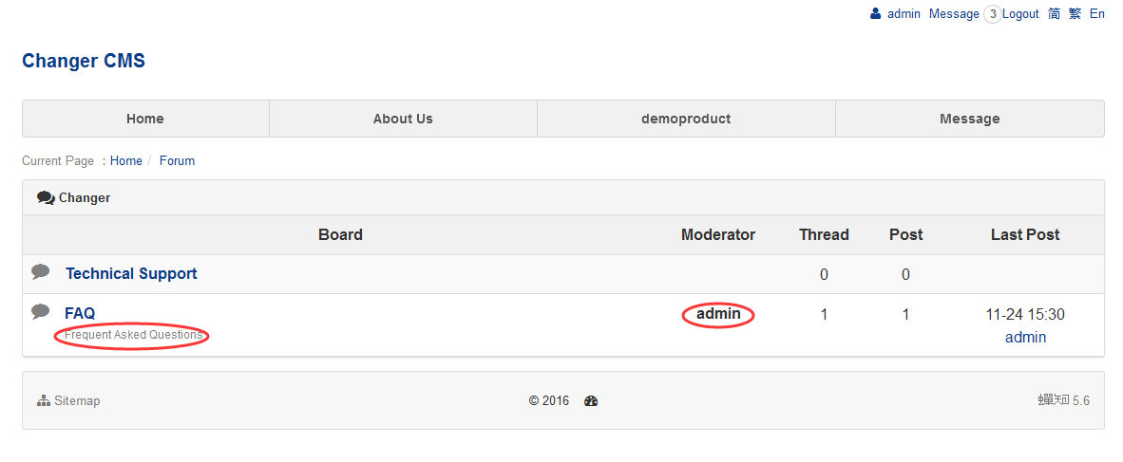Click the Logout link

1020,13
